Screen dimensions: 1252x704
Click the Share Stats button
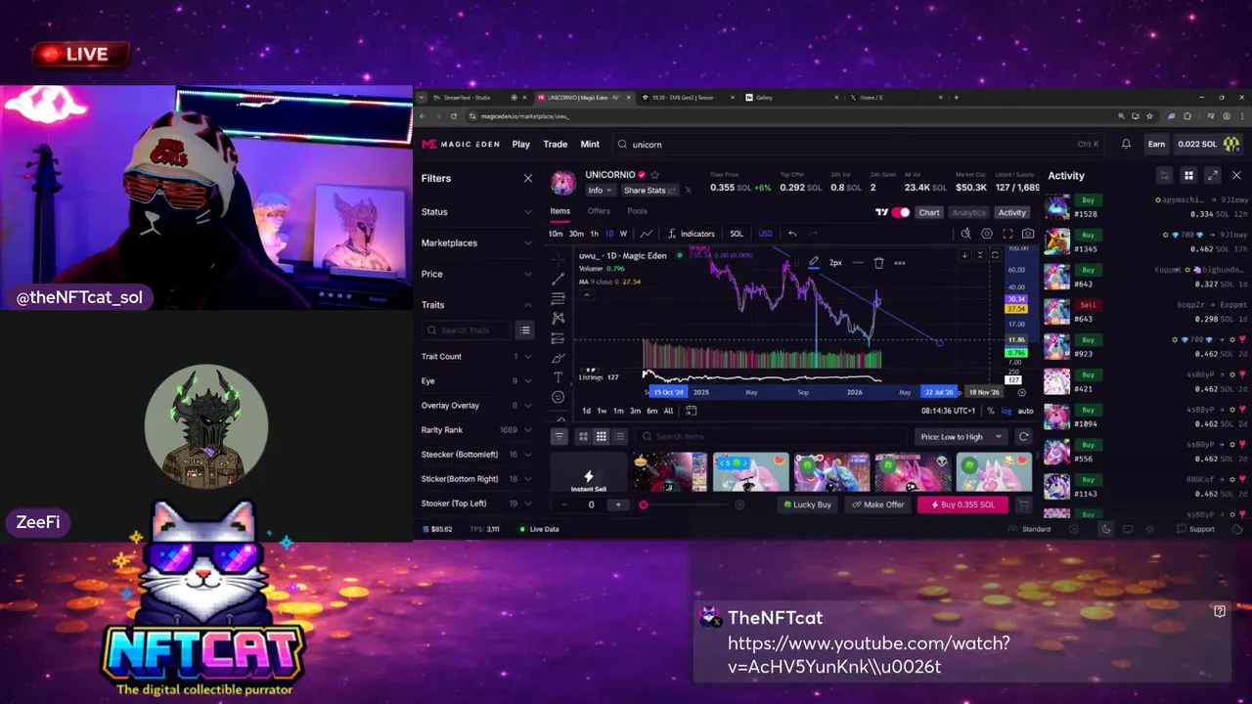(649, 191)
